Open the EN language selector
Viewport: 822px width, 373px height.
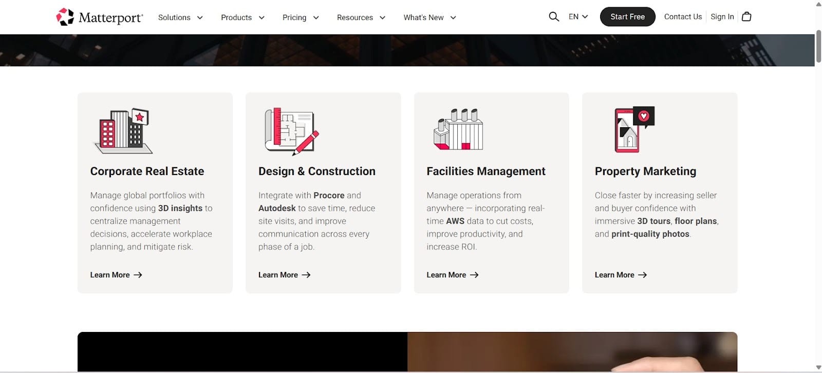(578, 17)
